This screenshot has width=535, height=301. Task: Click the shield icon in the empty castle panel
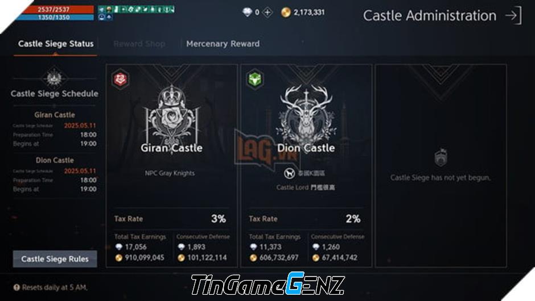441,157
